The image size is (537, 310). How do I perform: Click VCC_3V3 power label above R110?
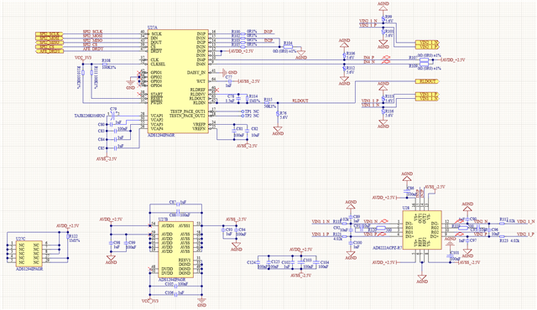pyautogui.click(x=83, y=58)
